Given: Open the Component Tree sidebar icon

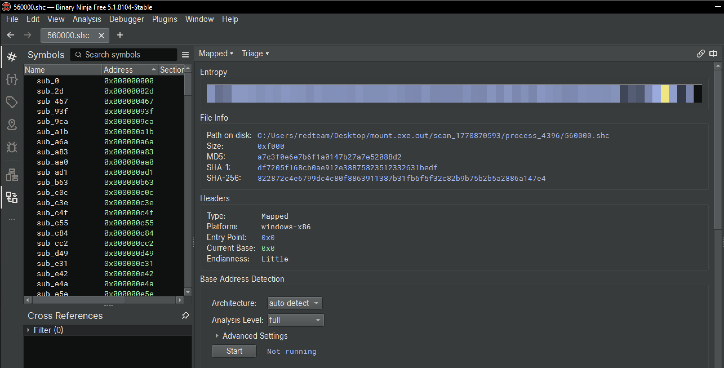Looking at the screenshot, I should pos(12,175).
